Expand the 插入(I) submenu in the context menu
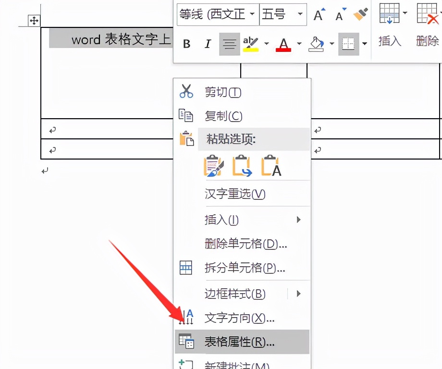Image resolution: width=442 pixels, height=369 pixels. point(298,220)
